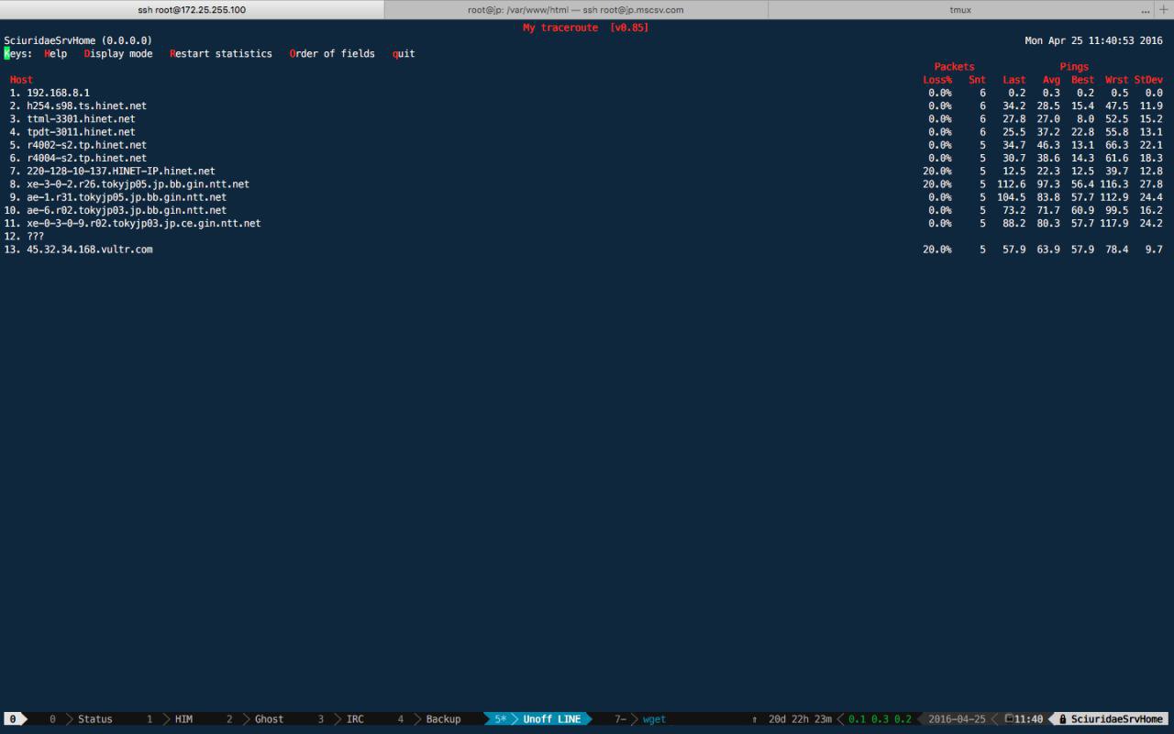Click the clock icon before 11:40
This screenshot has height=734, width=1174.
1009,719
